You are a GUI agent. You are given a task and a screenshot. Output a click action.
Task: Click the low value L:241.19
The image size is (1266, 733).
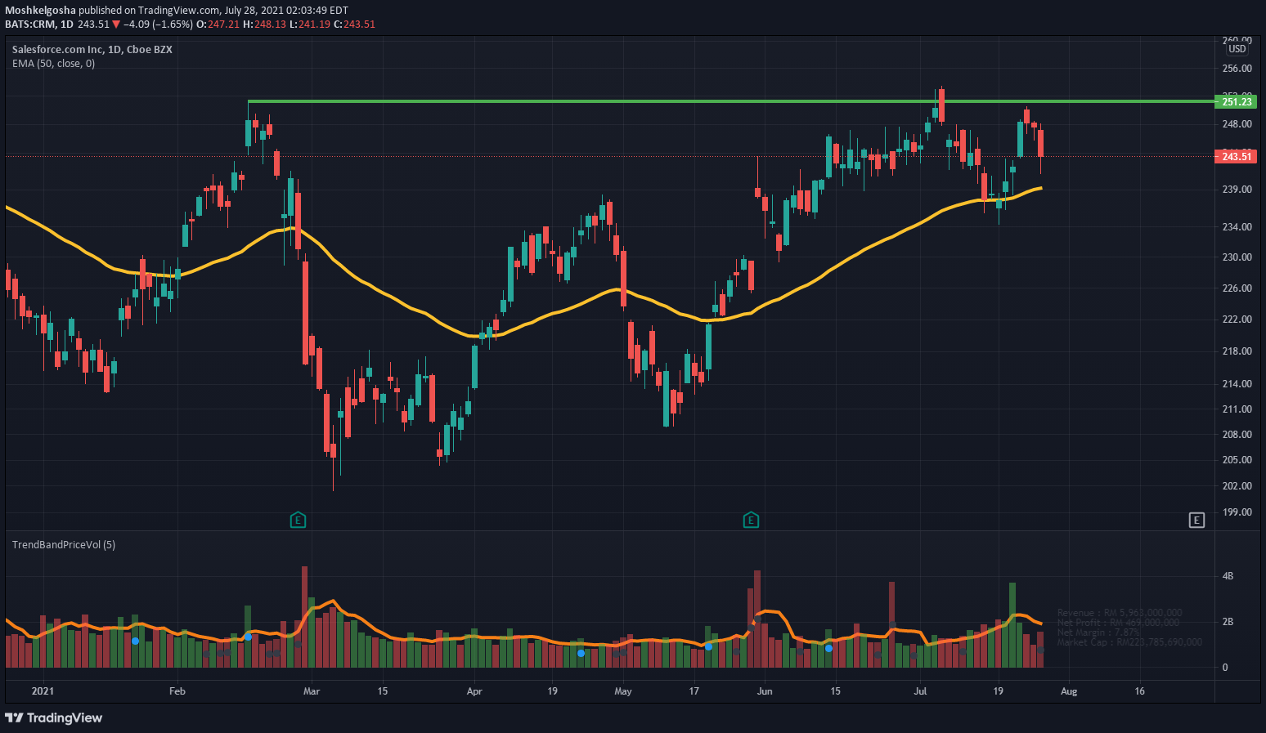(x=310, y=24)
